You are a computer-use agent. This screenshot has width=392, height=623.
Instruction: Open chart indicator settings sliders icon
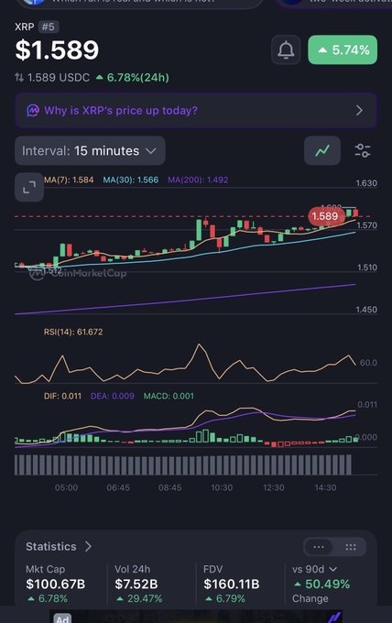363,151
